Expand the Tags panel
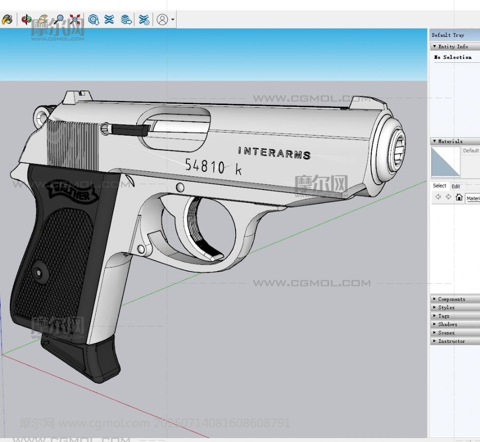The image size is (480, 442). [x=455, y=316]
